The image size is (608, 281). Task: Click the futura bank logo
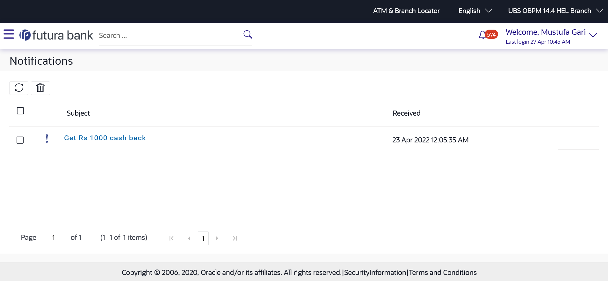point(56,35)
